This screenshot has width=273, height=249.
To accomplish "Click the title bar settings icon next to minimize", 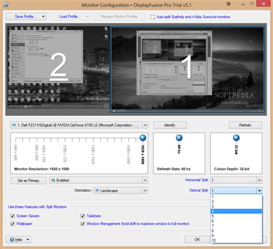I will pyautogui.click(x=228, y=3).
